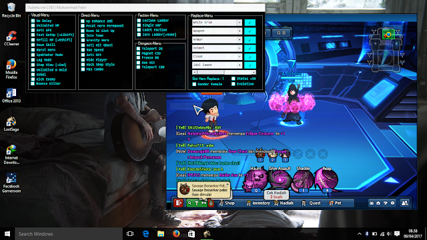Select hero slot 3 portrait
The image size is (427, 240).
285,156
